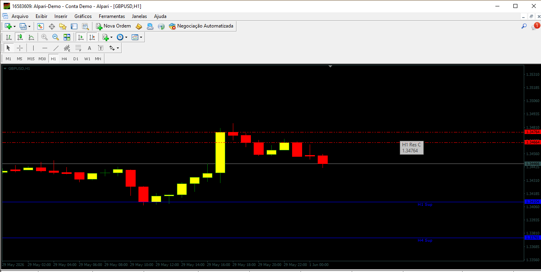541x272 pixels.
Task: Expand the new chart dropdown arrow
Action: click(x=15, y=26)
